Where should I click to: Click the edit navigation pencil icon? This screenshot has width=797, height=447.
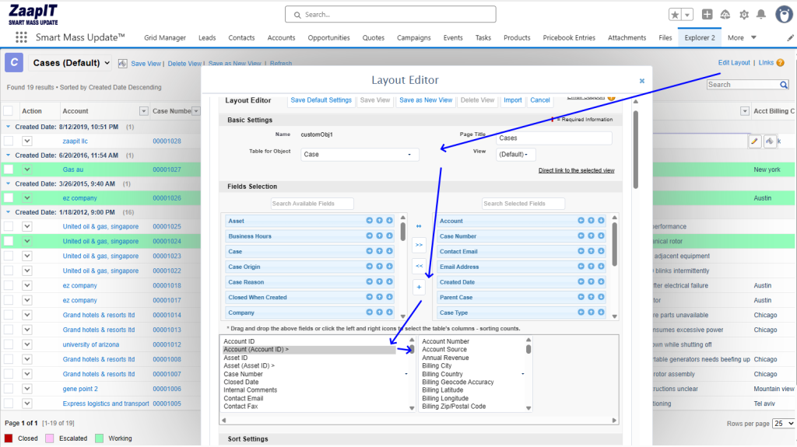(791, 37)
